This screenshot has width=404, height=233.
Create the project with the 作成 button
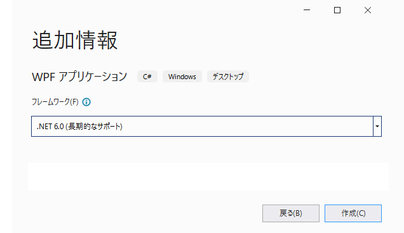pos(353,213)
